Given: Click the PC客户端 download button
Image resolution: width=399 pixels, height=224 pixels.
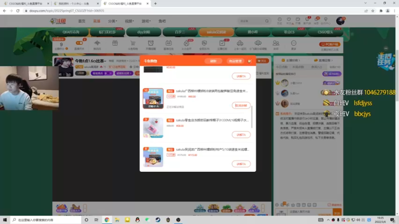Looking at the screenshot, I should 330,44.
